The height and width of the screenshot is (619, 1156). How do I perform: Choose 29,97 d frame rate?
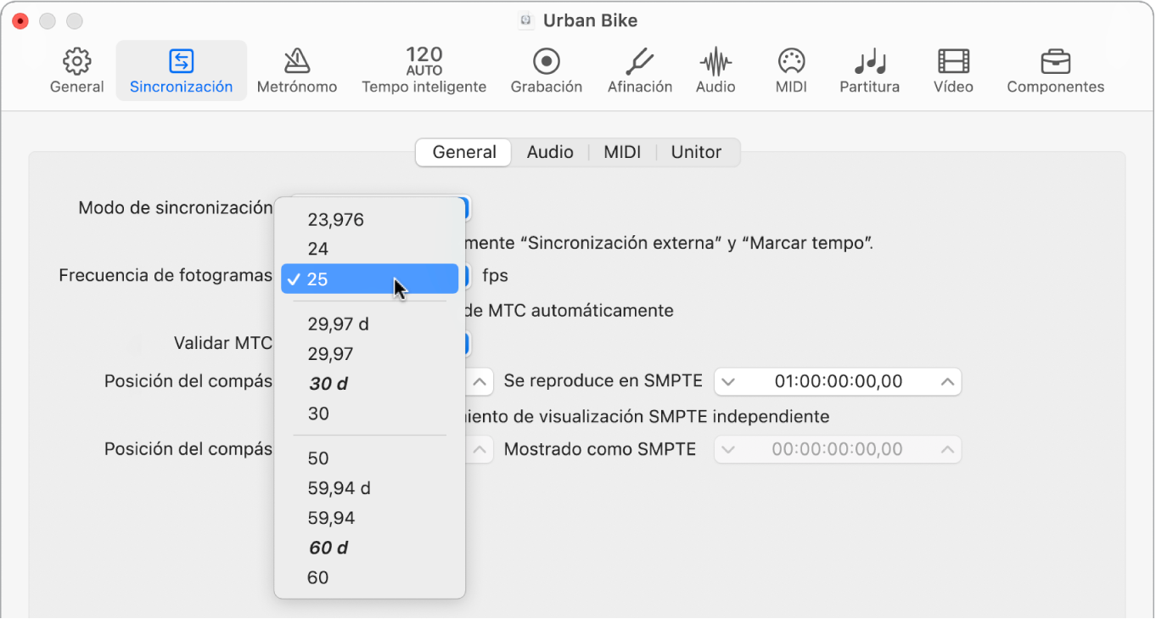[370, 324]
